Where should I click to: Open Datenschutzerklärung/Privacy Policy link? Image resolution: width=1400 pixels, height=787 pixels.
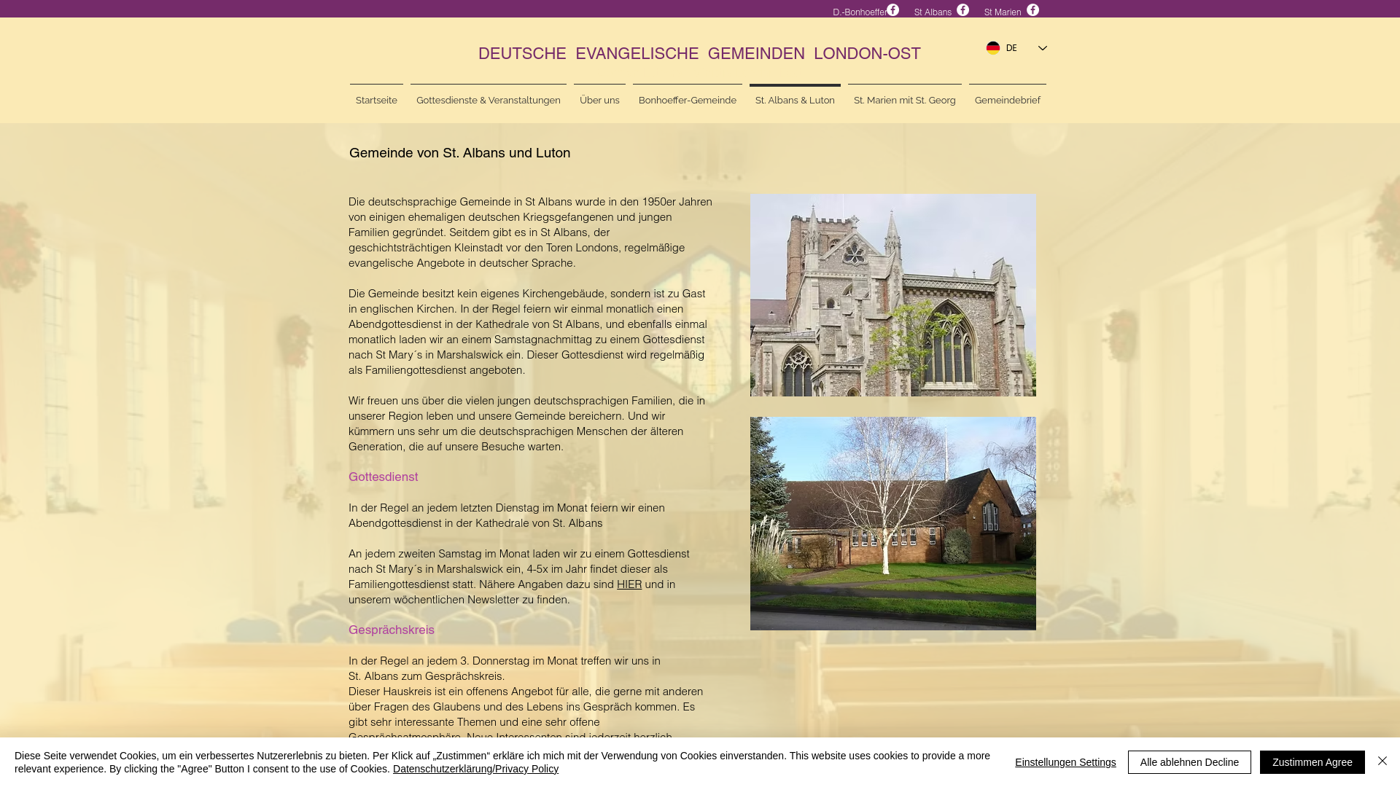pyautogui.click(x=475, y=769)
